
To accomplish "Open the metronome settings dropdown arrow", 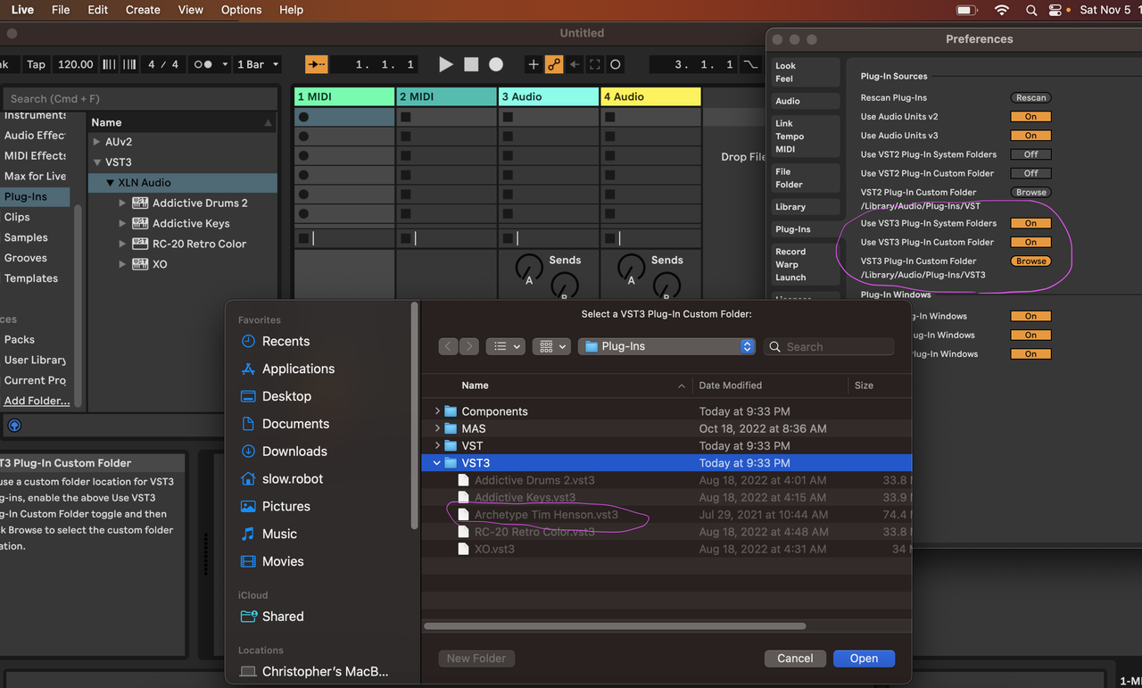I will click(225, 64).
